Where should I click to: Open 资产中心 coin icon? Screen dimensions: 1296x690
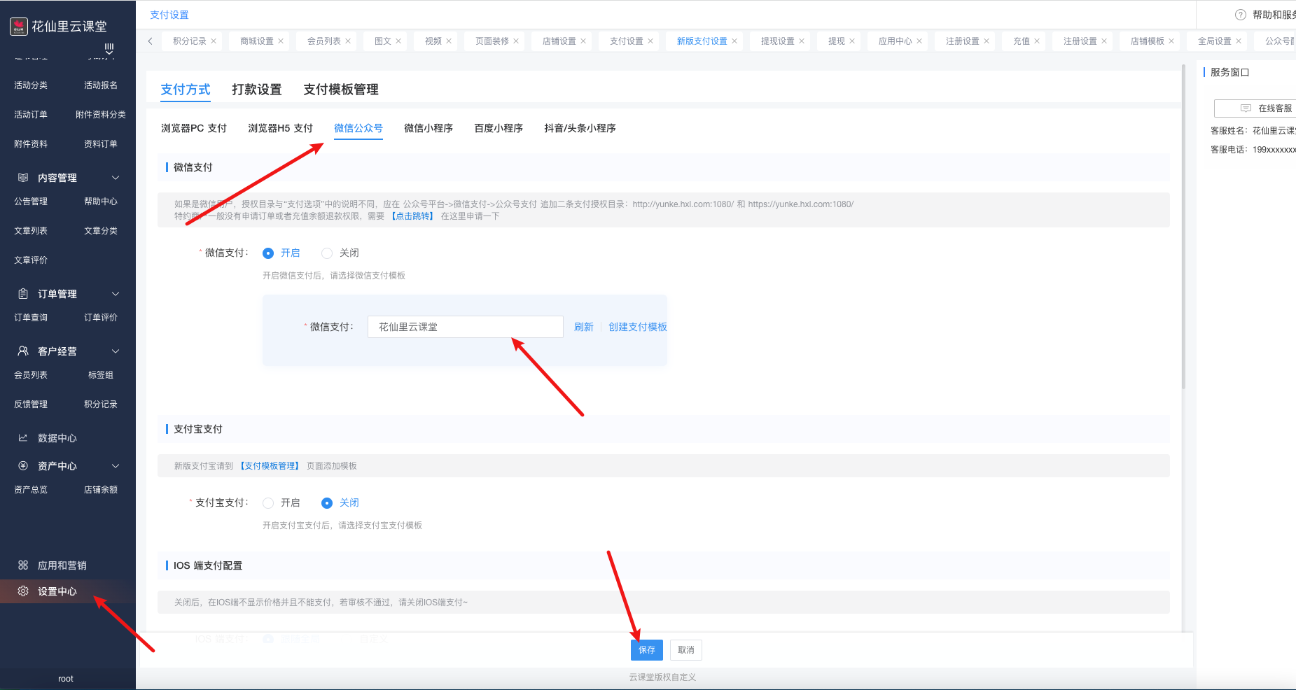tap(23, 466)
